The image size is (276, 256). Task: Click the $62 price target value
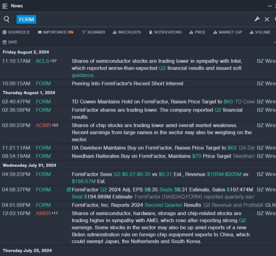pos(232,148)
